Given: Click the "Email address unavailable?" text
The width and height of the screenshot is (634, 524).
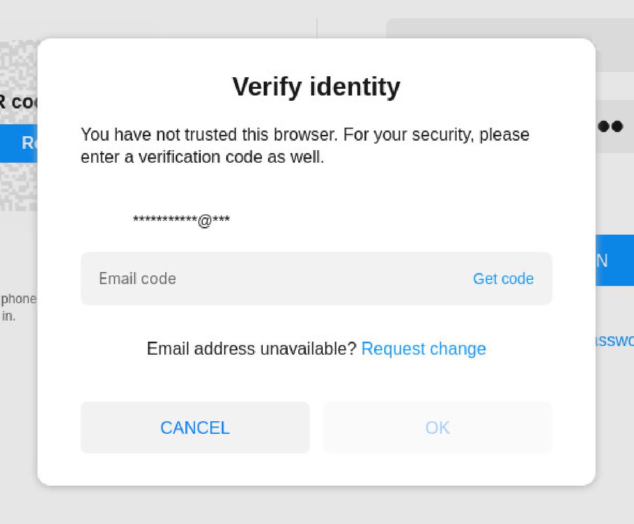Looking at the screenshot, I should click(251, 349).
